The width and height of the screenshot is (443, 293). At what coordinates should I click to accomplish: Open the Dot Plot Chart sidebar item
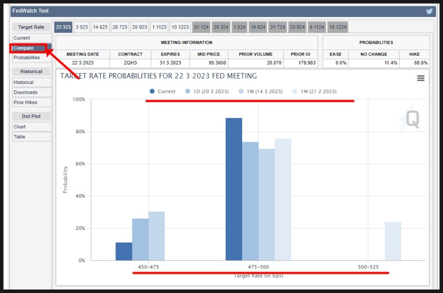coord(32,127)
